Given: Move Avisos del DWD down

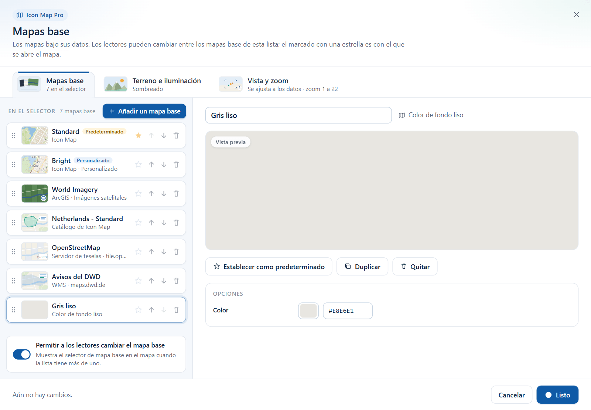Looking at the screenshot, I should point(164,281).
